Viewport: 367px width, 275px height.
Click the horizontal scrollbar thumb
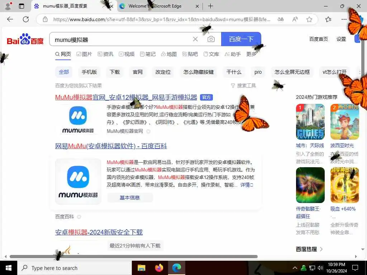(134, 256)
